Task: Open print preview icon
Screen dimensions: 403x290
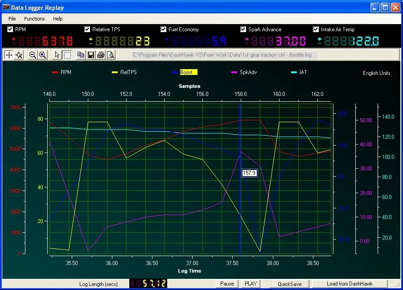Action: tap(110, 55)
